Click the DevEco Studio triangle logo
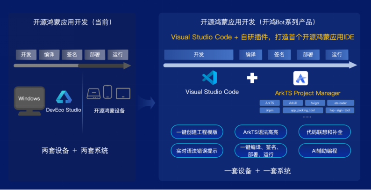The height and width of the screenshot is (190, 371). click(64, 97)
